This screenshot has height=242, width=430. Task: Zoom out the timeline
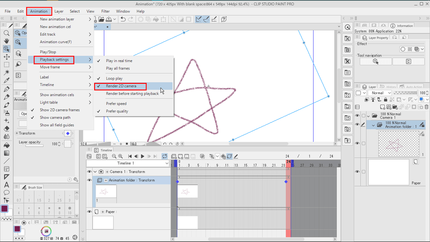click(x=114, y=156)
